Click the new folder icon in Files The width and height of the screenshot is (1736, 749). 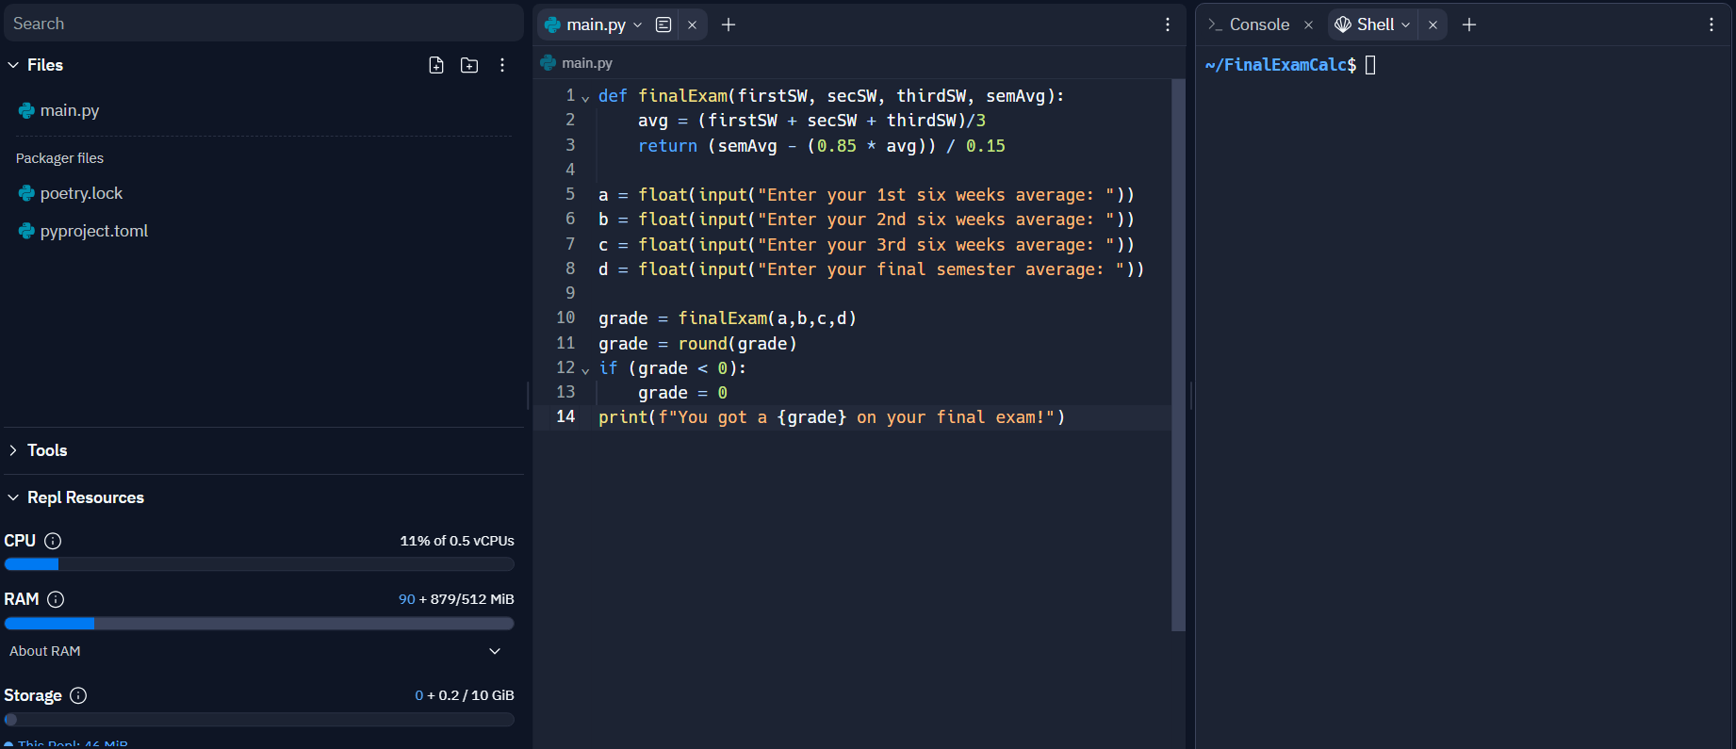click(x=469, y=65)
